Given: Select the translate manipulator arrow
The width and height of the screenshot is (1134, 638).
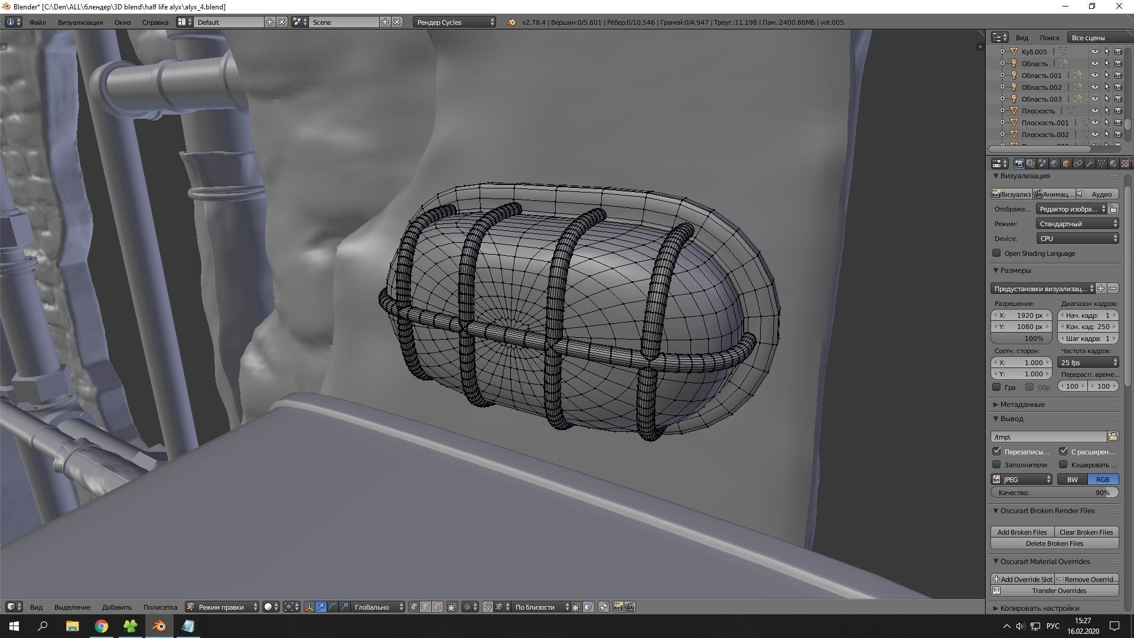Looking at the screenshot, I should click(x=321, y=607).
